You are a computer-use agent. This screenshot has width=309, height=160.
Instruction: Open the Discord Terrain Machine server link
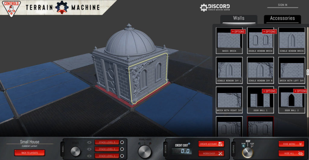(215, 8)
